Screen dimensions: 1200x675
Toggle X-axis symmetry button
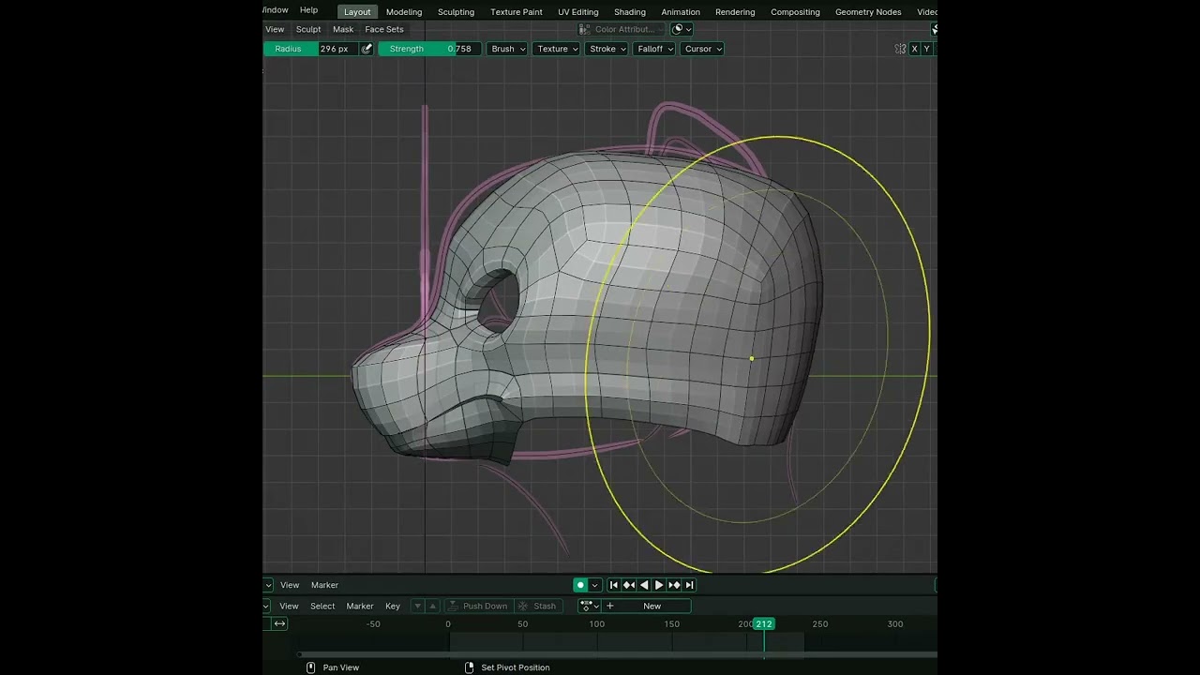point(914,49)
